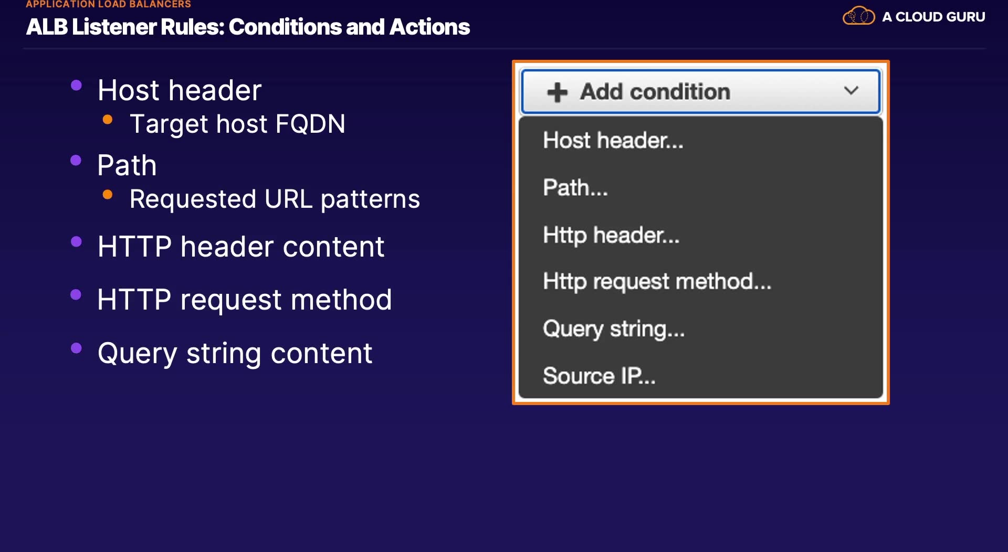Viewport: 1008px width, 552px height.
Task: Click the A Cloud Guru cloud logo icon
Action: tap(858, 16)
